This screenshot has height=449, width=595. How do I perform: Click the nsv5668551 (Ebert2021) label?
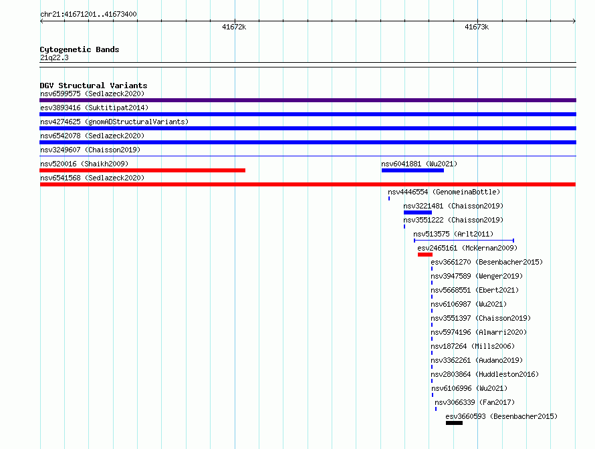pyautogui.click(x=475, y=290)
